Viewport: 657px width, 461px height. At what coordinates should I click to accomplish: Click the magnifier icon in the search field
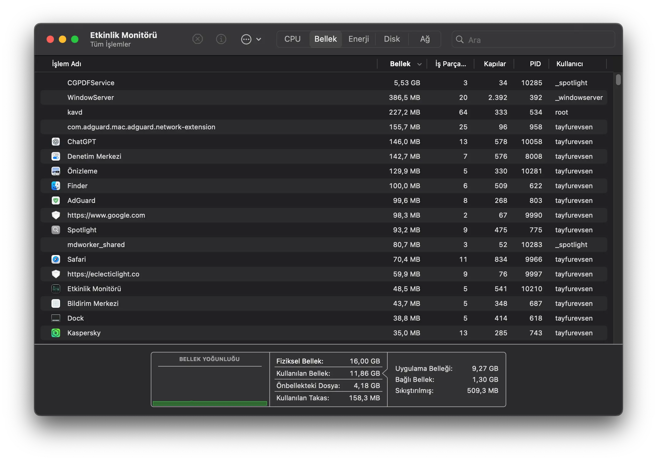tap(460, 40)
